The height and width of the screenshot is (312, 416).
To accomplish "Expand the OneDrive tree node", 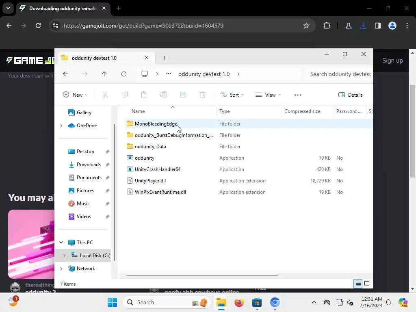I will (61, 126).
